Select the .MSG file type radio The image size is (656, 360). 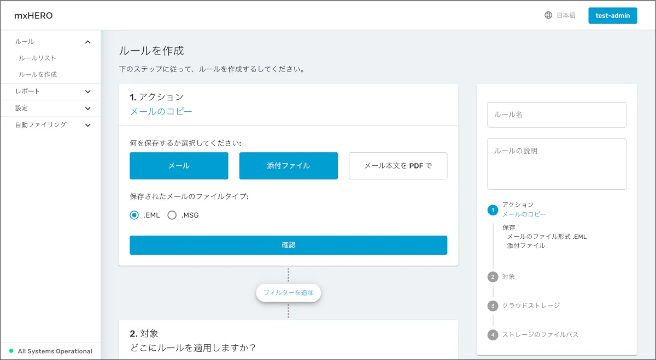tap(172, 215)
